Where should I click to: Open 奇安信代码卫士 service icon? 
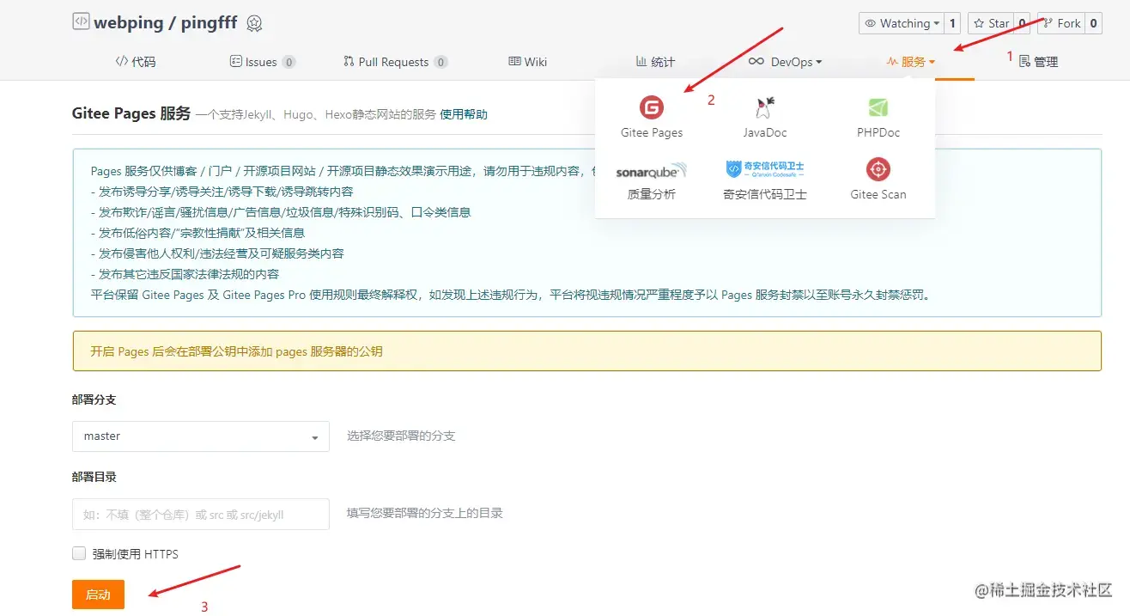pos(764,168)
